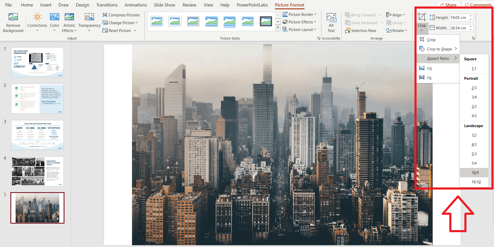494x247 pixels.
Task: Click the Remove Background icon
Action: click(13, 17)
